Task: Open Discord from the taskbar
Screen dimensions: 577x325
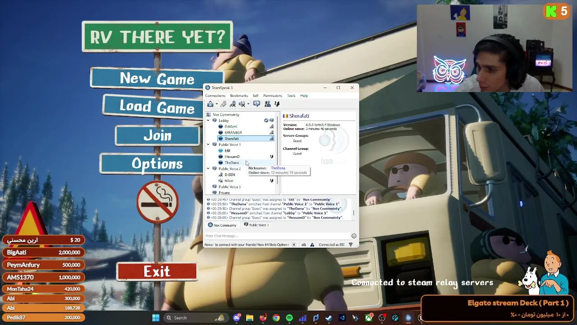Action: point(237,318)
